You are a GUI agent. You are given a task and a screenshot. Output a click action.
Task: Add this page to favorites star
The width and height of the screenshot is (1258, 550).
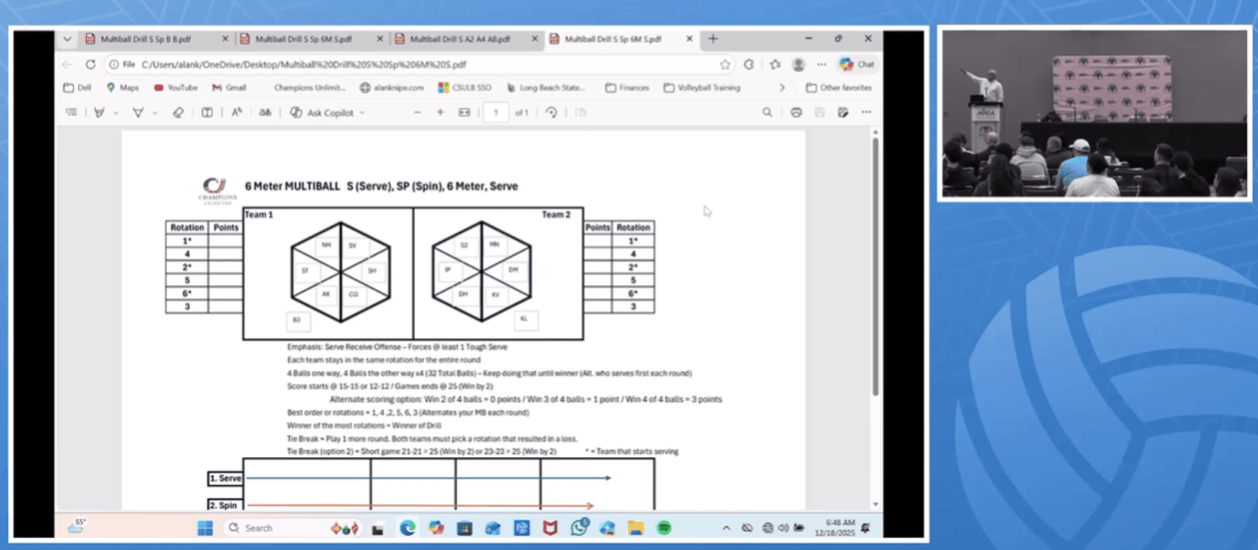725,64
